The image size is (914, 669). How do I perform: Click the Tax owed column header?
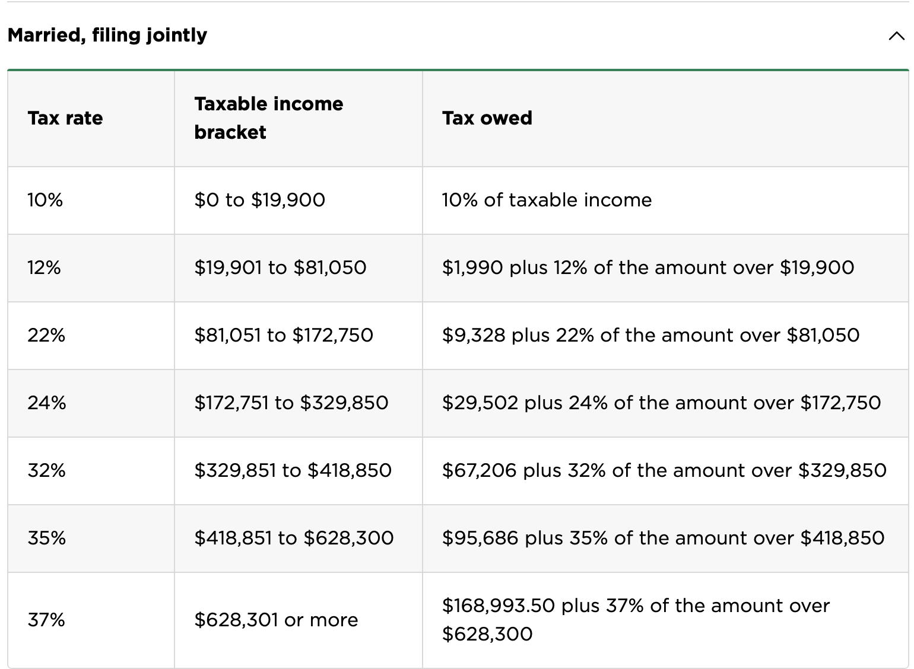(x=487, y=118)
